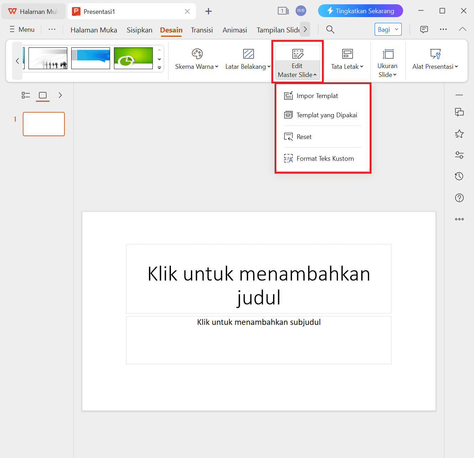Click the Tingkatkan Sekarang upgrade button
This screenshot has height=458, width=474.
pyautogui.click(x=360, y=11)
